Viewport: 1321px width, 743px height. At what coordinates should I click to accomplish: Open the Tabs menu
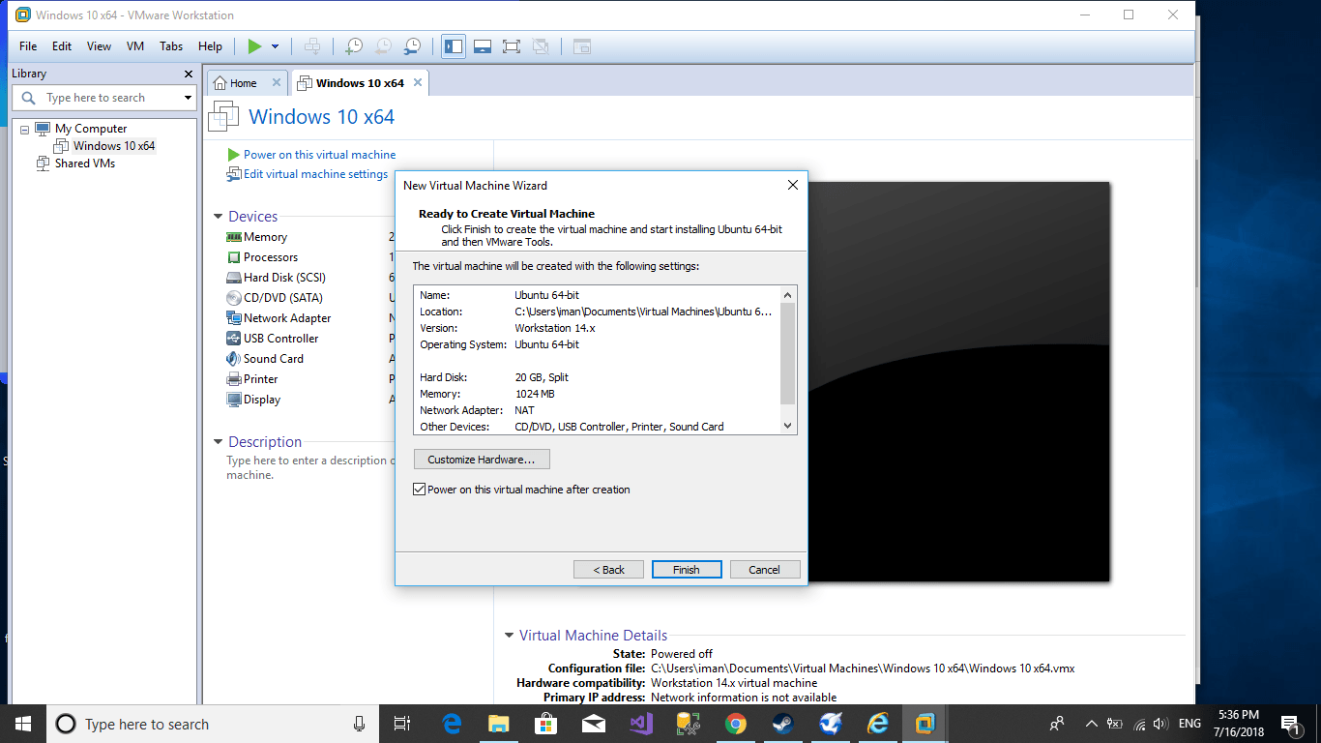coord(171,46)
